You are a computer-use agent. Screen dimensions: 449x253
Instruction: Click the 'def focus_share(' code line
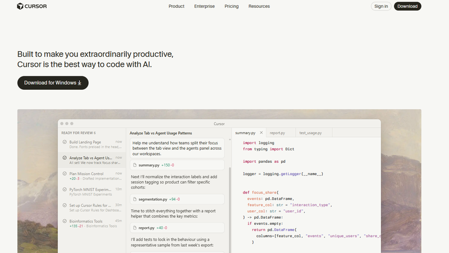[260, 192]
